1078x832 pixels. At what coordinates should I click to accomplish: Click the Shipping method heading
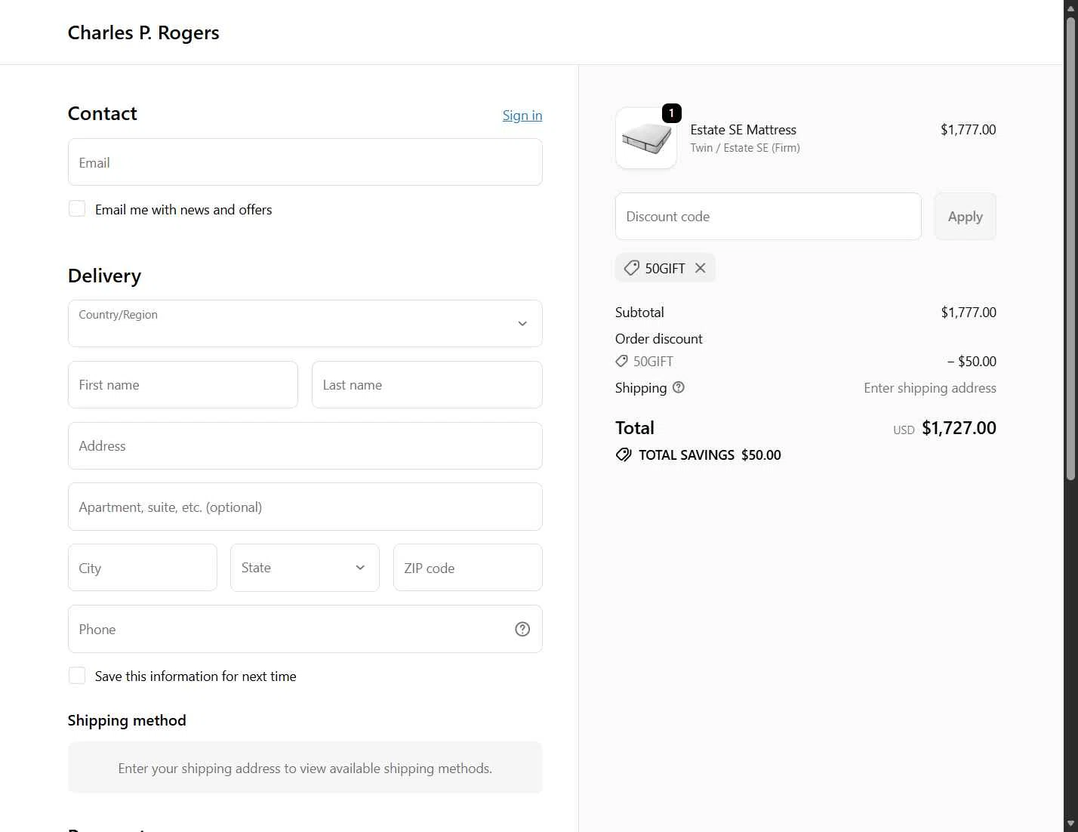click(x=127, y=720)
